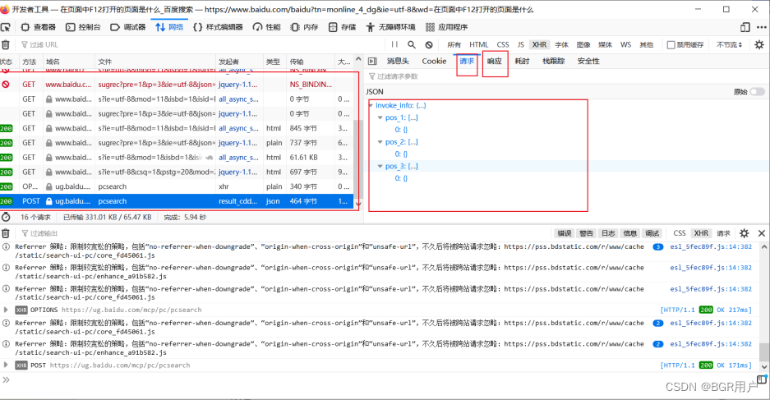Filter requests by JS
Screen dimensions: 770x400
[x=520, y=44]
